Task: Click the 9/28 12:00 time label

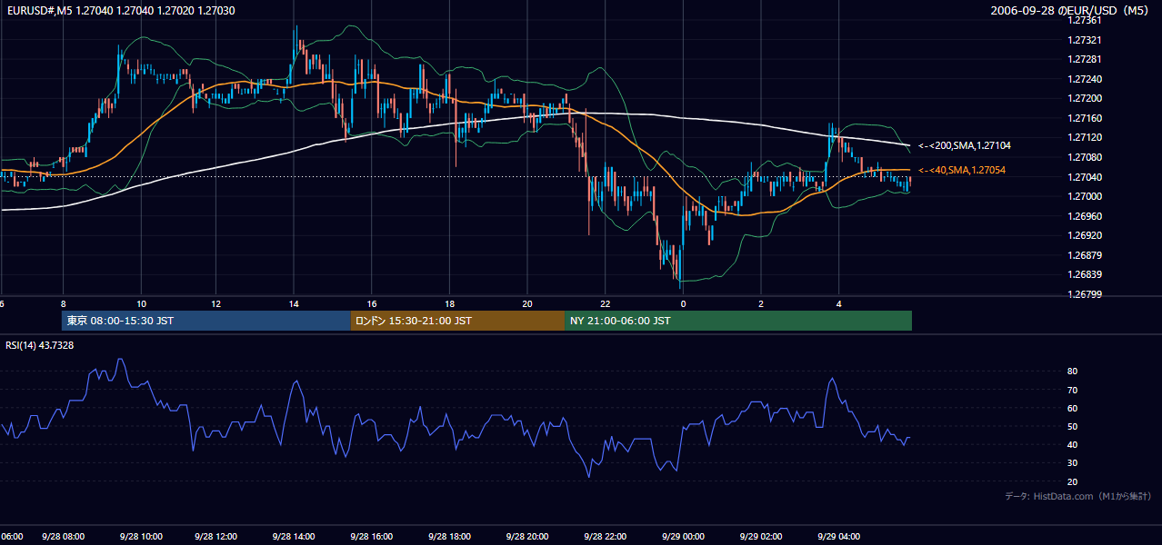Action: point(216,536)
